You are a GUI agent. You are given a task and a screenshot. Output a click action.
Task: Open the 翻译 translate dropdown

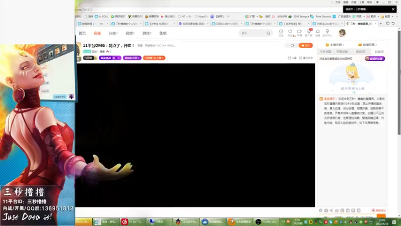[x=372, y=17]
